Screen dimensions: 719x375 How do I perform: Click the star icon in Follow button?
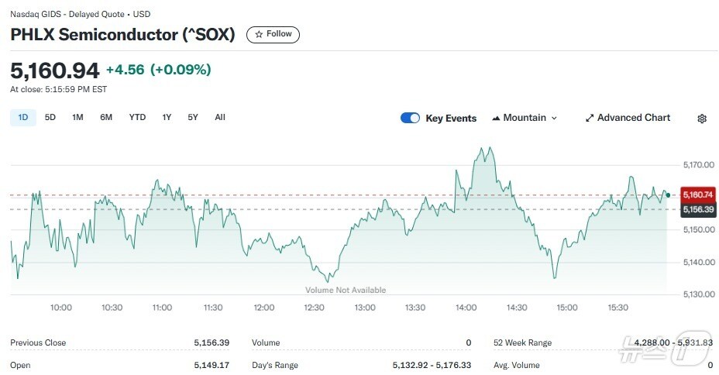260,34
